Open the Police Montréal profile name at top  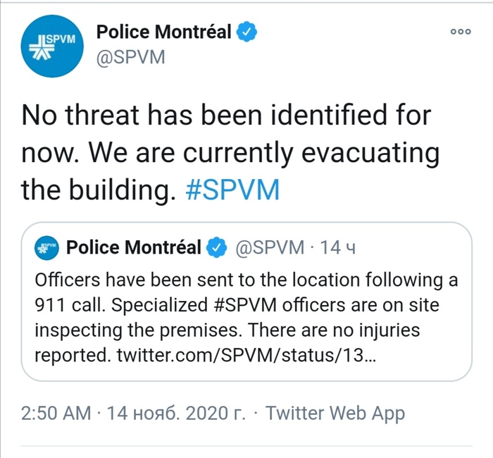pos(163,32)
